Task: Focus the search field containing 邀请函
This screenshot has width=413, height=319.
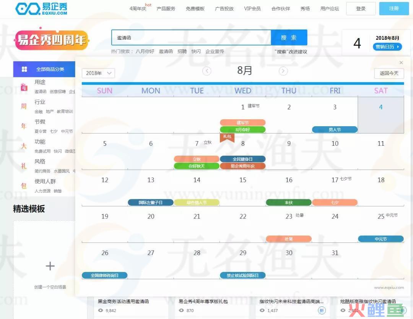Action: click(x=191, y=37)
